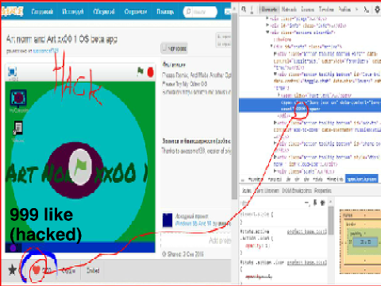Favorite the project with the star icon
Screen dimensions: 381x286
(x=12, y=270)
